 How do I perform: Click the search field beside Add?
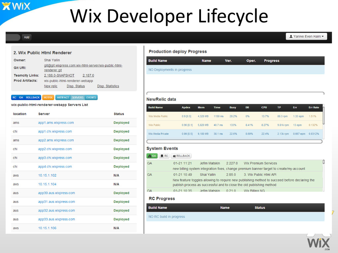pos(13,37)
